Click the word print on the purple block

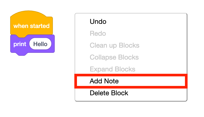coord(20,44)
